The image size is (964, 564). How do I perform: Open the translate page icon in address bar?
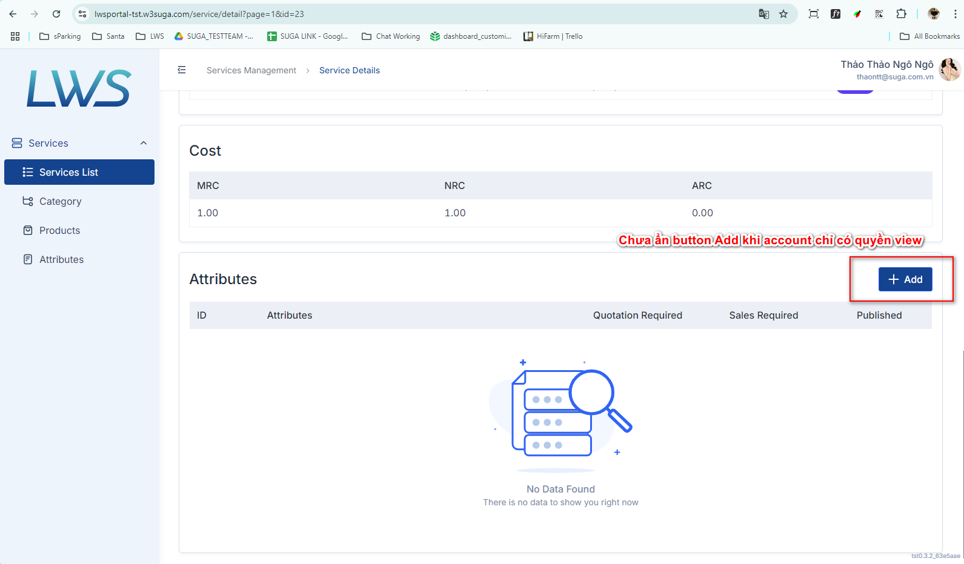coord(764,14)
